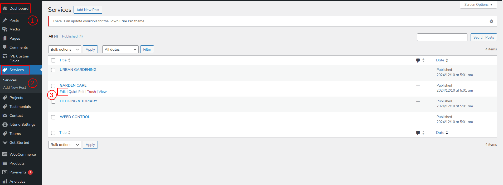Image resolution: width=503 pixels, height=185 pixels.
Task: Click the Analytics bar chart icon
Action: pos(5,181)
